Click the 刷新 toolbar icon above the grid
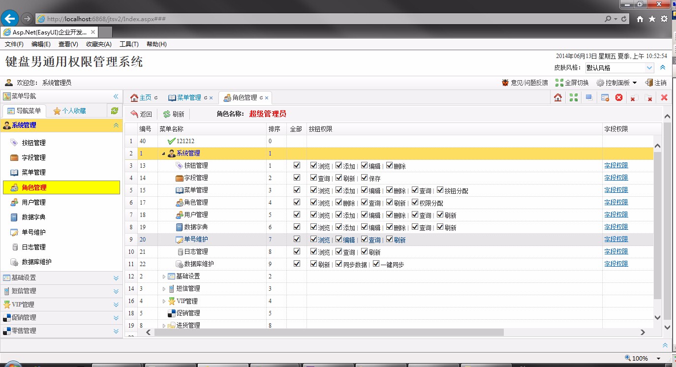Viewport: 676px width, 367px height. [174, 114]
